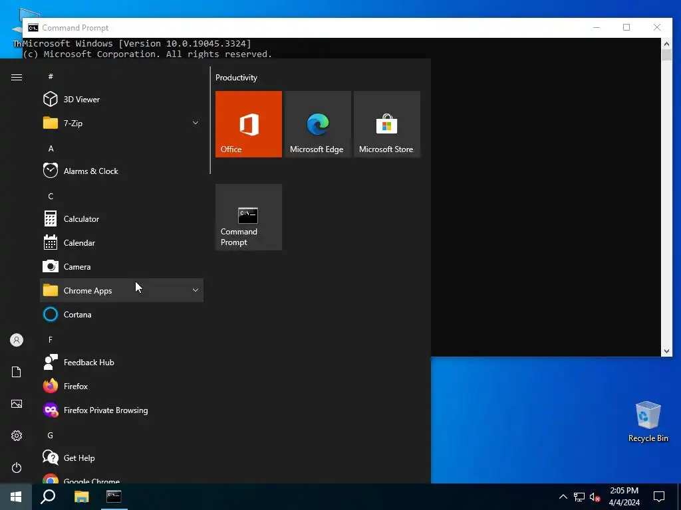Open the Action Center notifications icon
The image size is (681, 510).
point(659,497)
